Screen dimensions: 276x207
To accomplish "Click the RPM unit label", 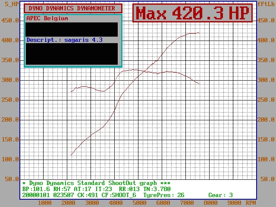I will 251,203.
